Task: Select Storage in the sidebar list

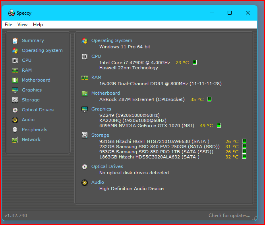Action: [x=31, y=100]
